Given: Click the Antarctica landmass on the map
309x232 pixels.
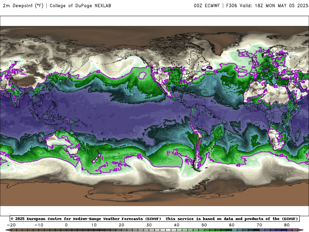Looking at the screenshot, I should point(154,194).
